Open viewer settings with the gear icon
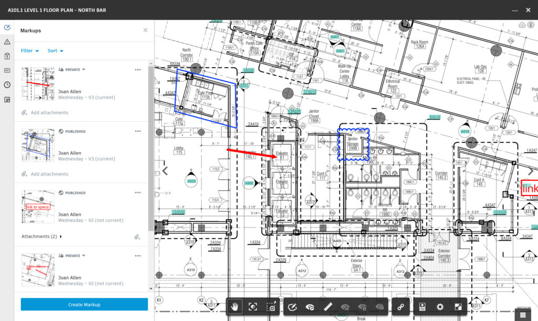This screenshot has width=538, height=321. coord(439,307)
